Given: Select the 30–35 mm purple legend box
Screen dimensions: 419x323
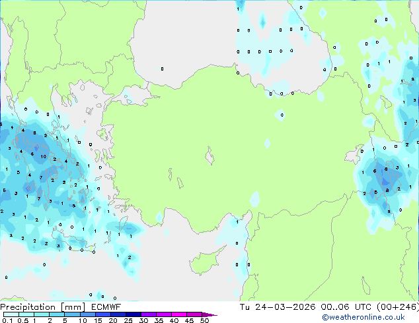Looking at the screenshot, I should (x=149, y=314).
